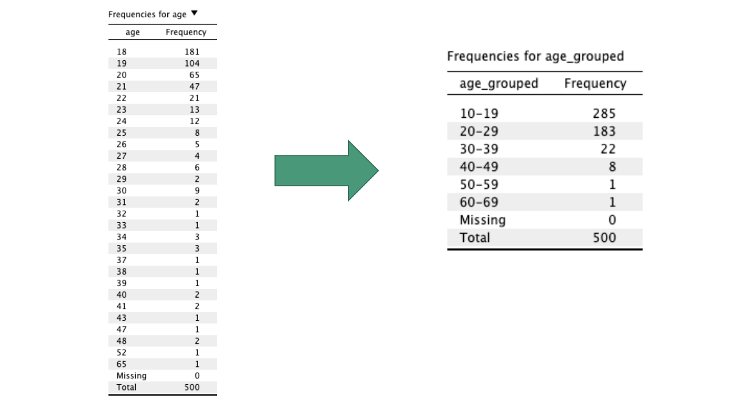The height and width of the screenshot is (411, 747).
Task: Select the 50-59 age group row label
Action: click(479, 184)
